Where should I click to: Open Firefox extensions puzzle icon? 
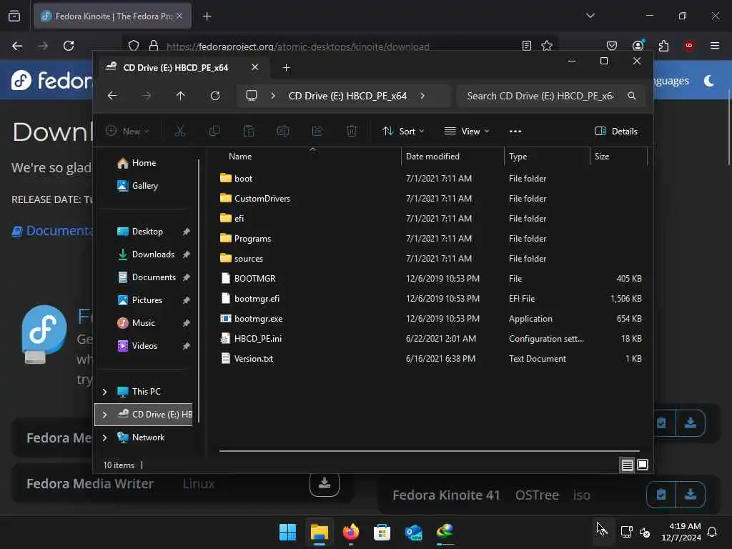[663, 46]
